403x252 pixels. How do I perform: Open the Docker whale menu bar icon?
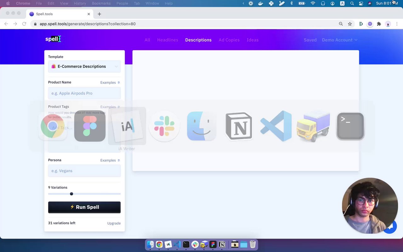click(x=261, y=3)
